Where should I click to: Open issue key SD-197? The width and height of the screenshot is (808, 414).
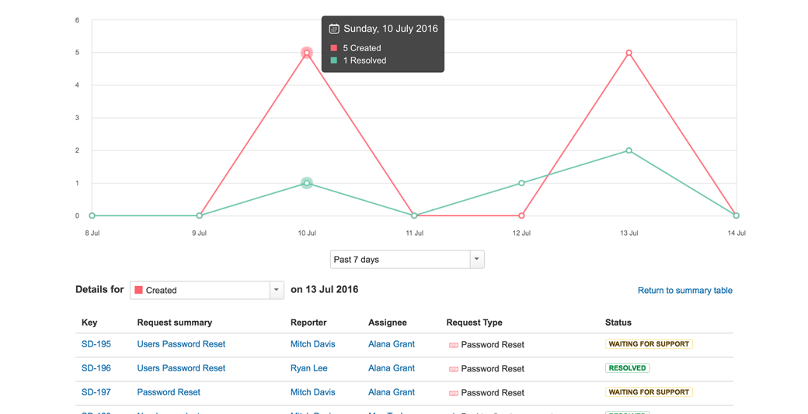tap(96, 392)
